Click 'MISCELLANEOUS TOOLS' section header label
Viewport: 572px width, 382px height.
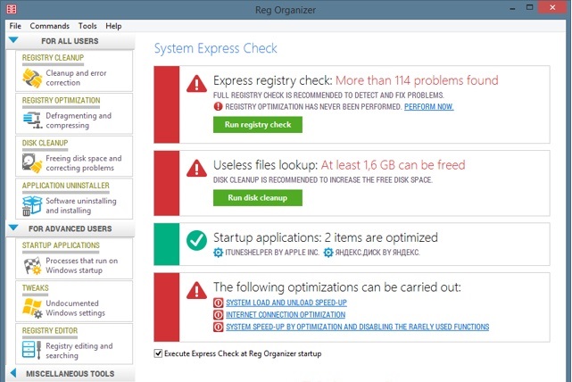coord(70,374)
